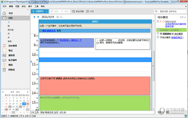Open the 操作 menu
188x118 pixels.
click(x=30, y=6)
